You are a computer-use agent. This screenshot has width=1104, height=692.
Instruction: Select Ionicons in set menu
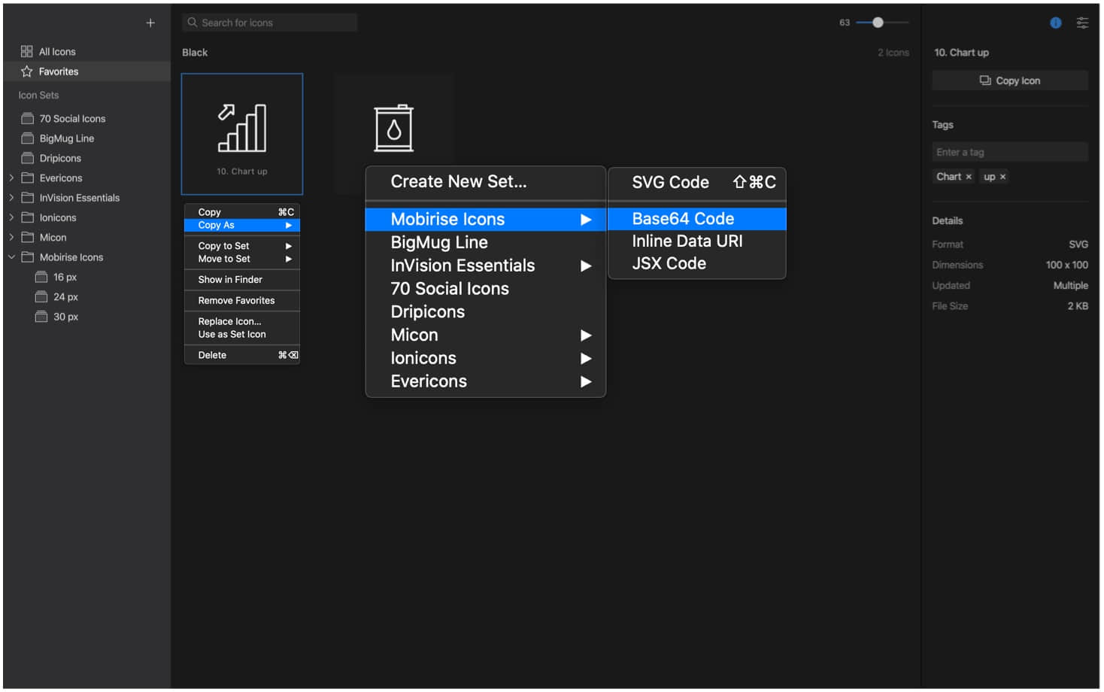pos(486,359)
